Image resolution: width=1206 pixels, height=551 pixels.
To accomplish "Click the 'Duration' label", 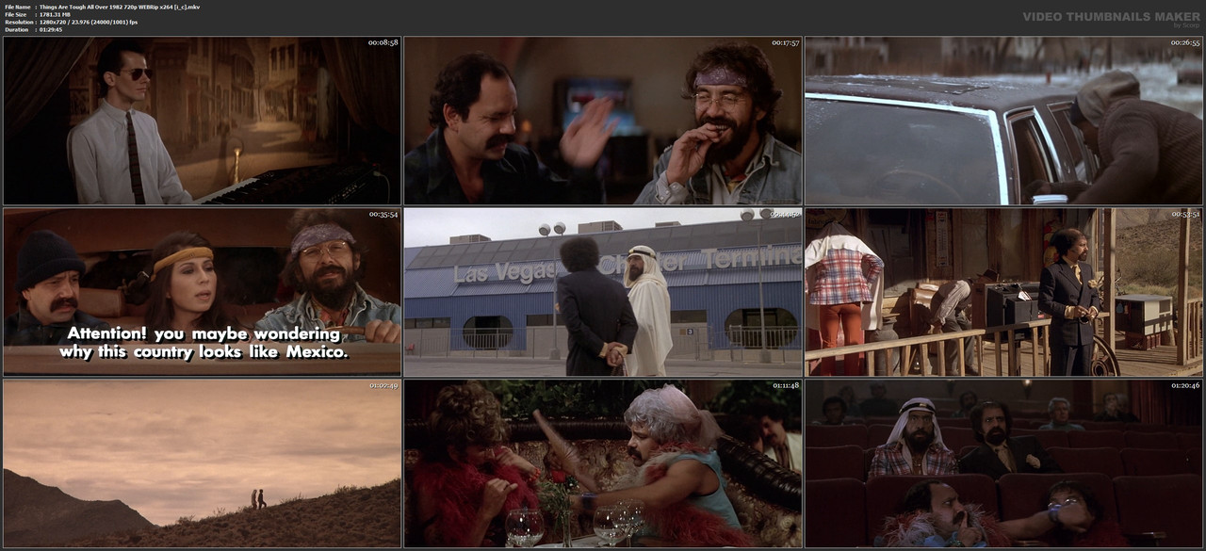I will (x=16, y=29).
